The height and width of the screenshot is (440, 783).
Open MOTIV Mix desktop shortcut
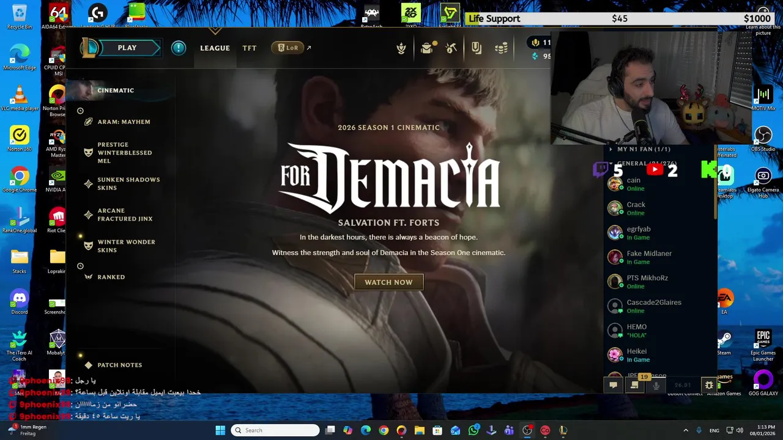click(x=763, y=99)
